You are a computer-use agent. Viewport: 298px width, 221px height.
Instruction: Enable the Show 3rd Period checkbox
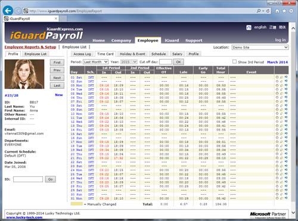(234, 62)
